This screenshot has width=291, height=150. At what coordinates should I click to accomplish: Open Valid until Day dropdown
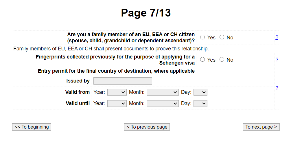click(x=200, y=104)
